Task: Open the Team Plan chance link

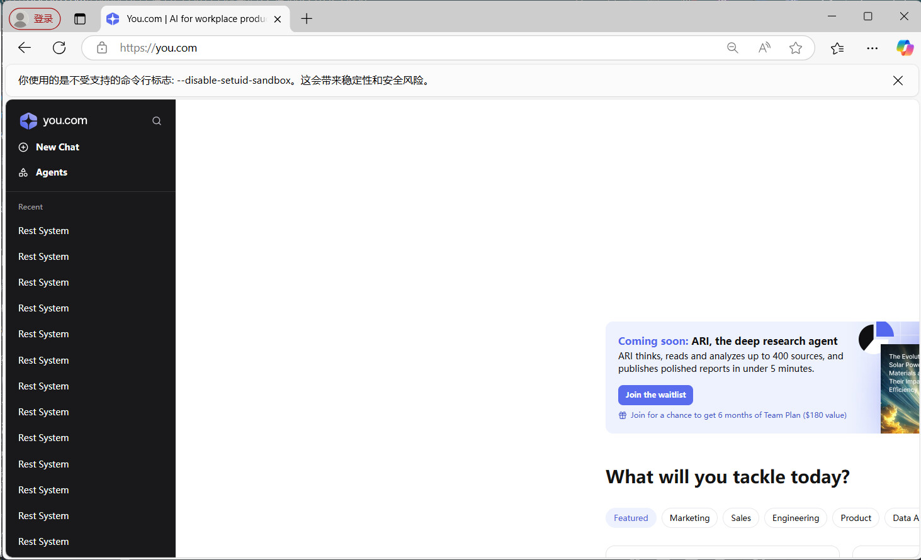Action: tap(738, 415)
